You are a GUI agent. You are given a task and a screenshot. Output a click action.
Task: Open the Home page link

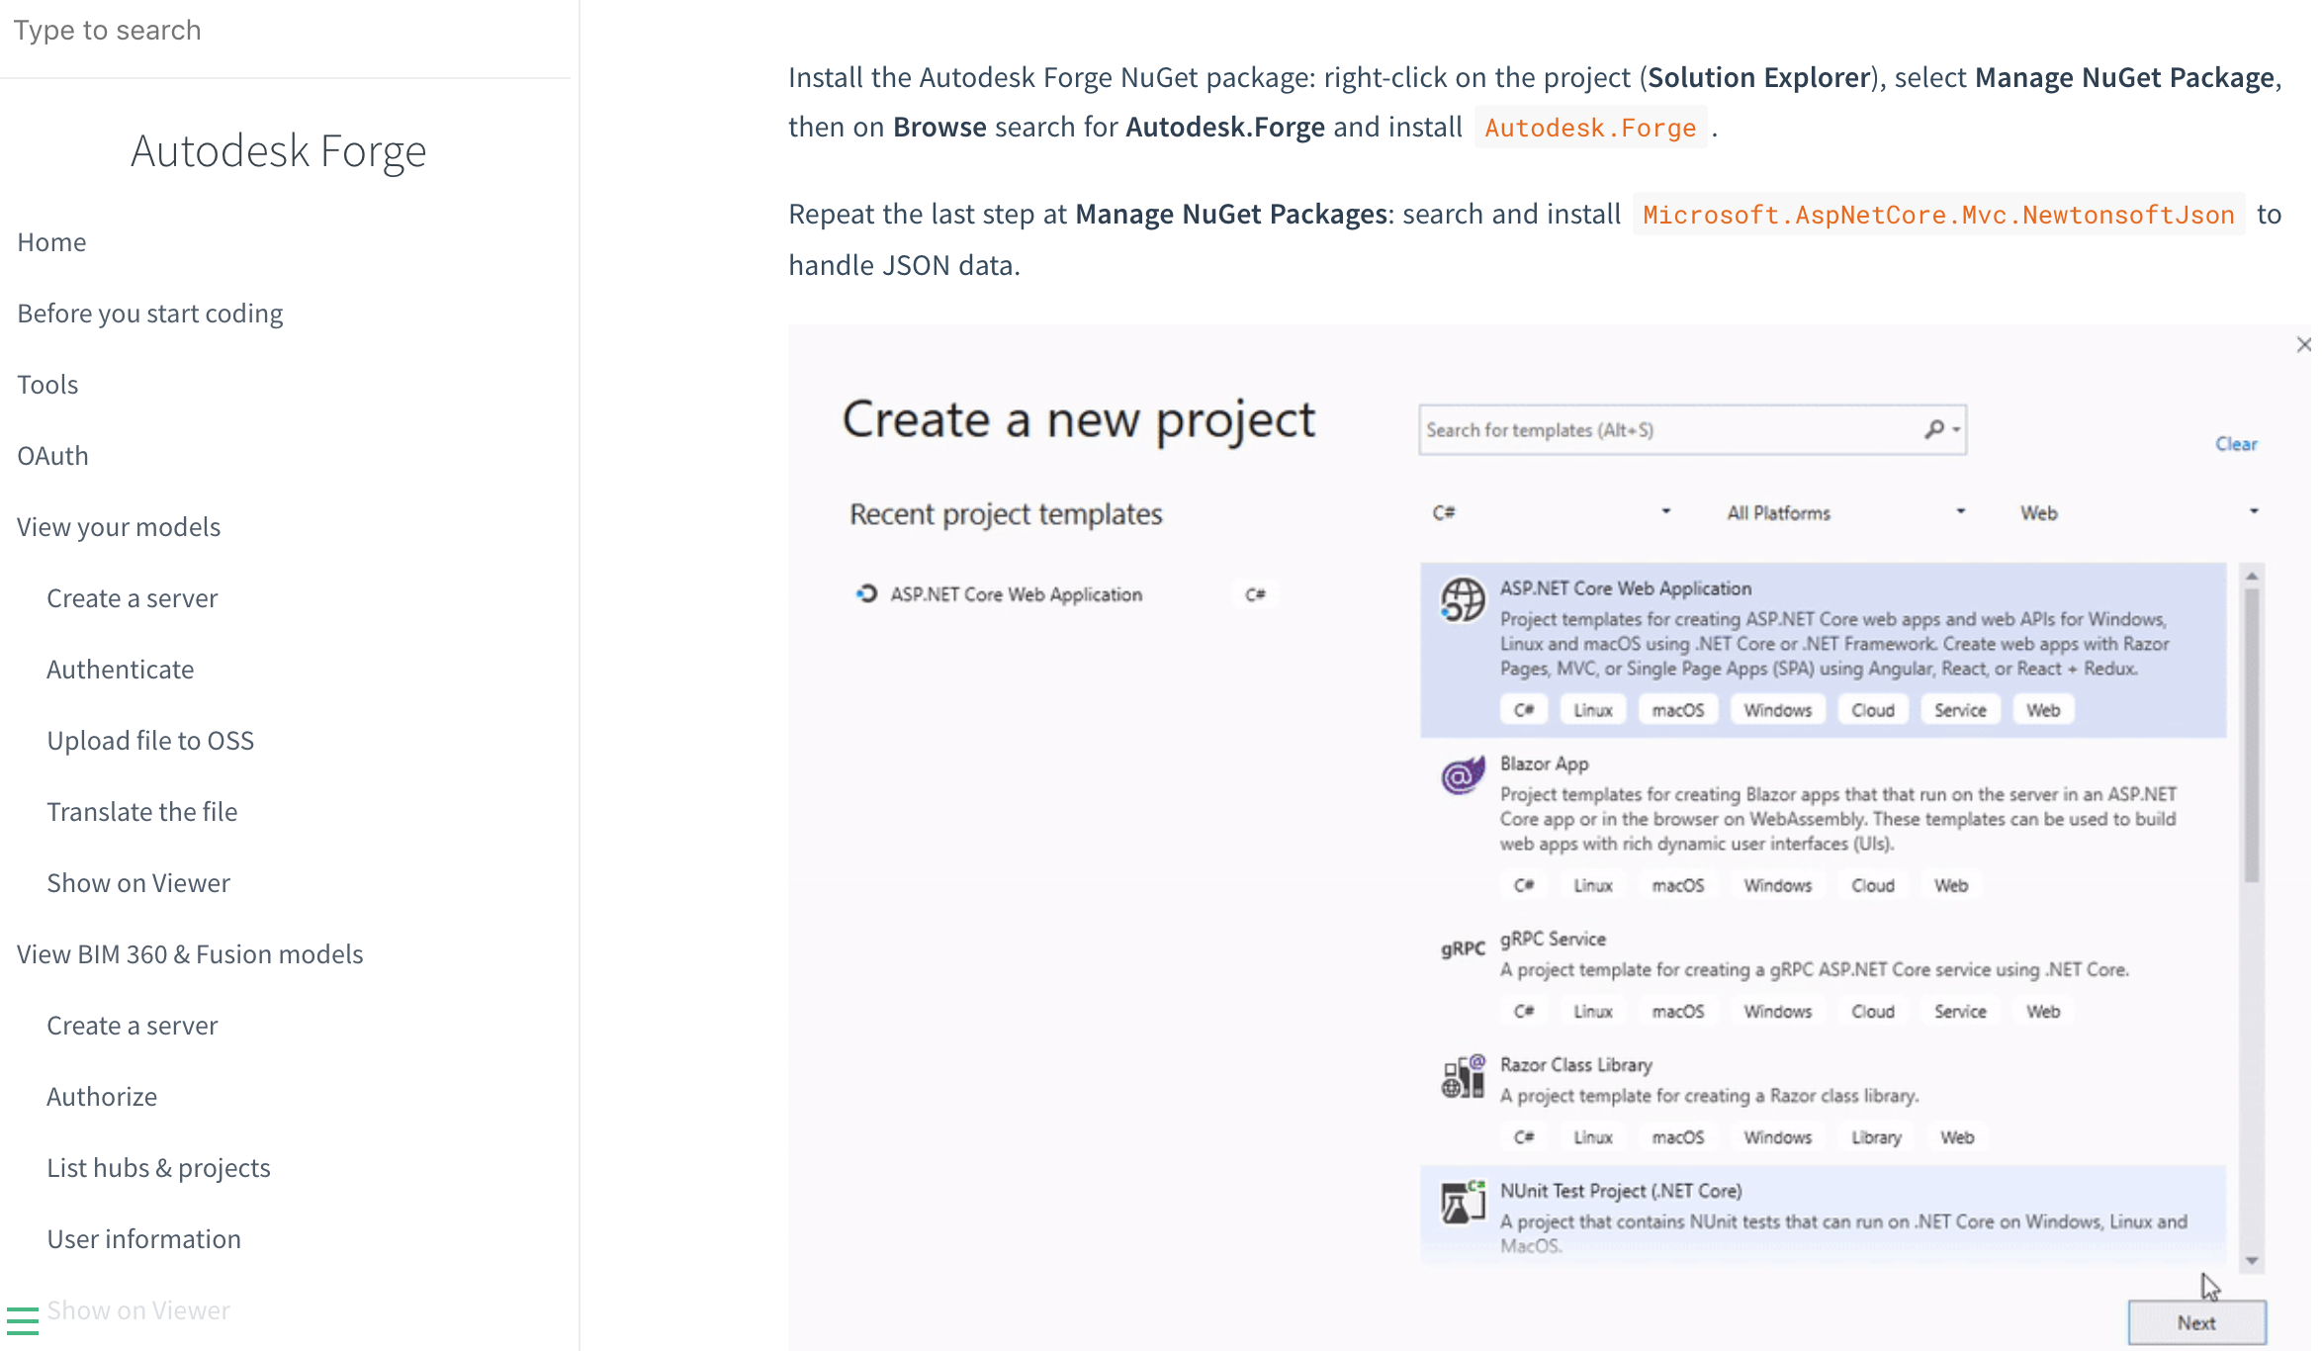tap(51, 242)
